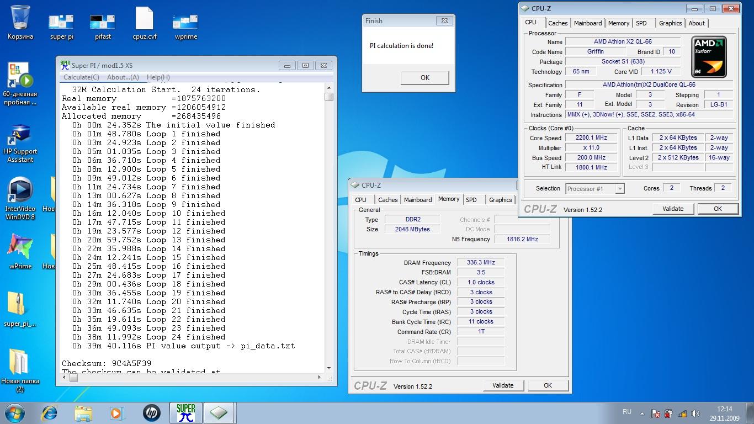
Task: Click the Checksum: 9C4A5F39 line
Action: (107, 364)
